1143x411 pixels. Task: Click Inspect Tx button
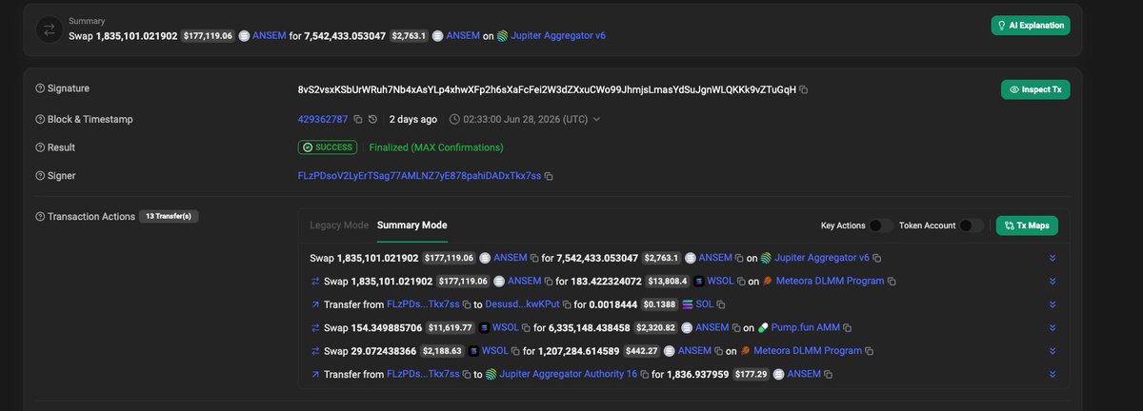[x=1035, y=89]
